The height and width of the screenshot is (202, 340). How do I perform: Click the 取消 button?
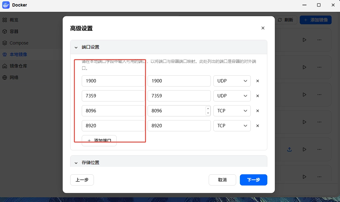(222, 180)
